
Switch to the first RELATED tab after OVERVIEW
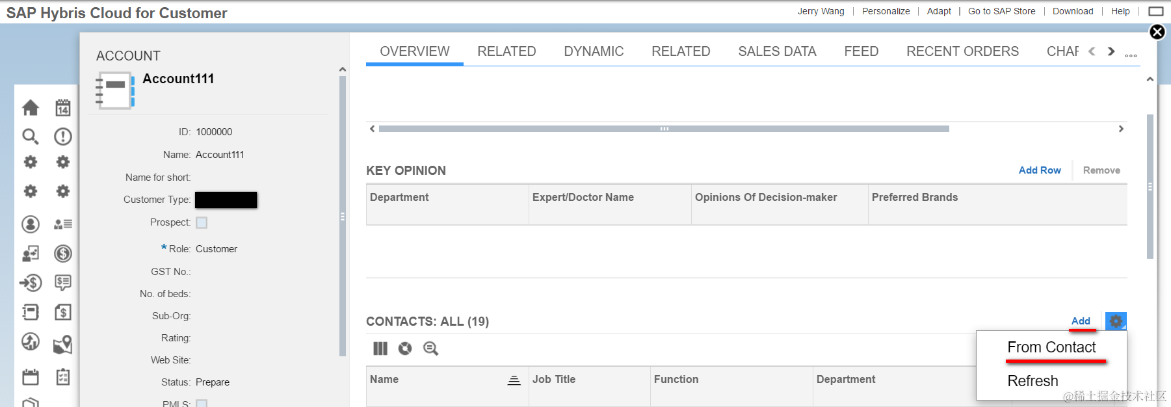pyautogui.click(x=507, y=51)
